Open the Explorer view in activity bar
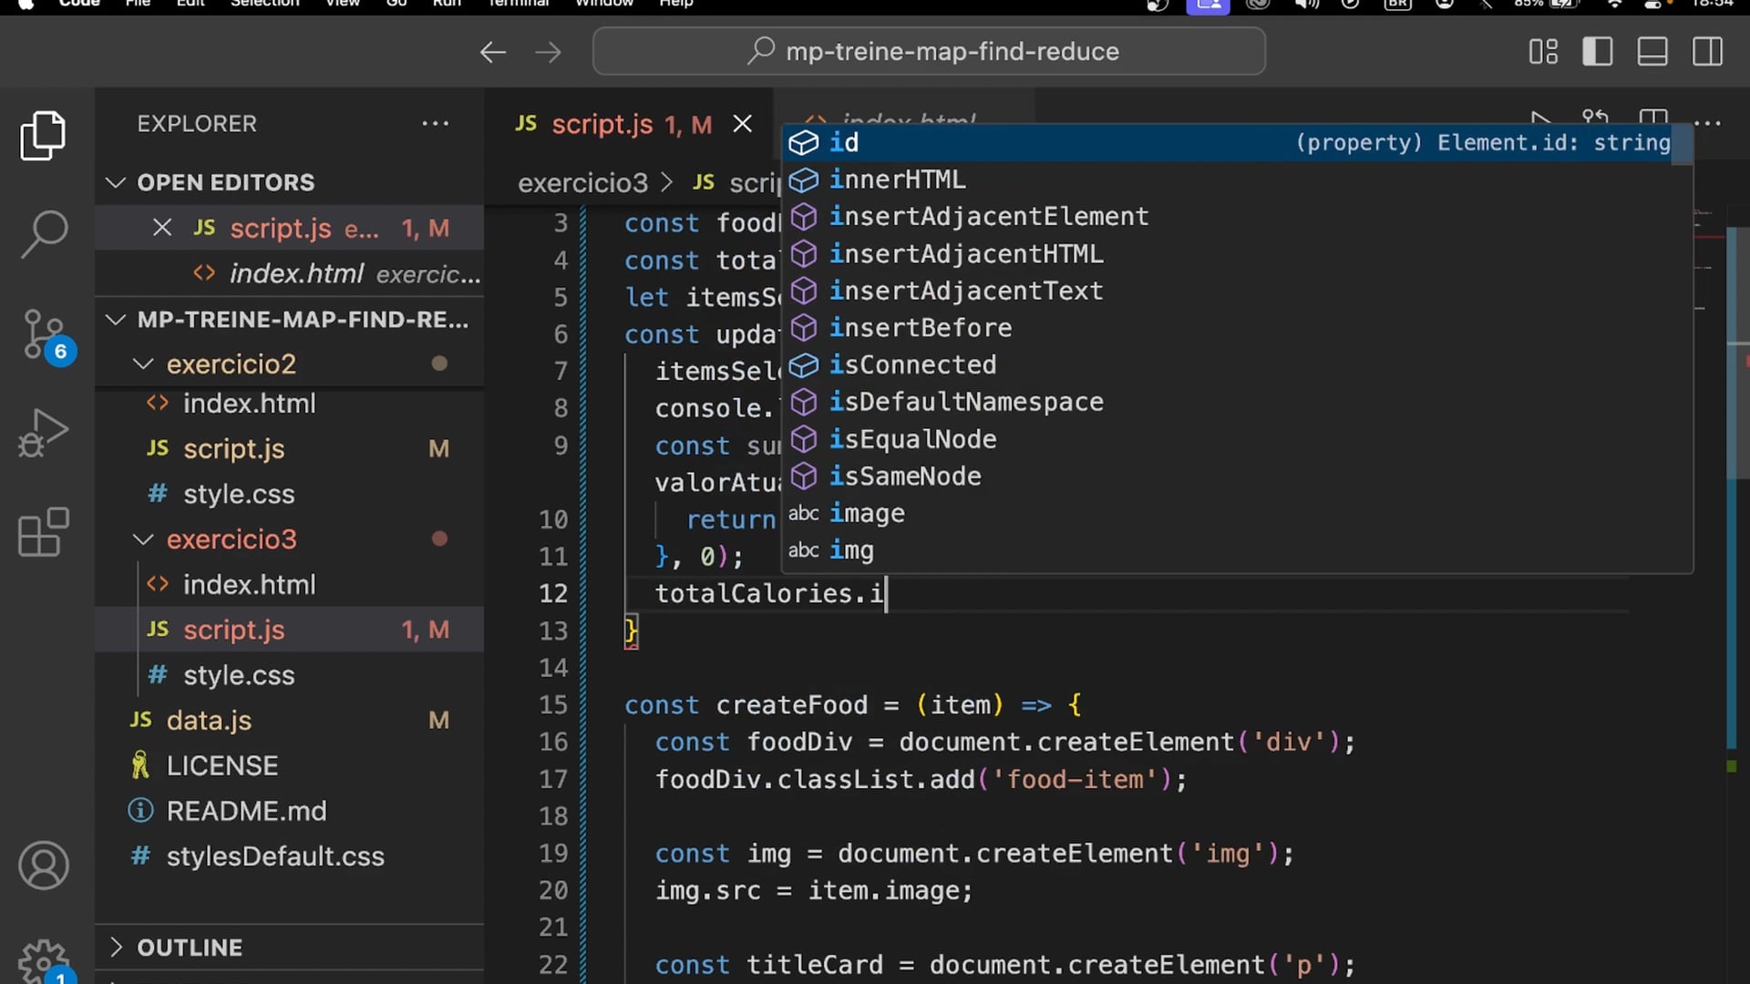Viewport: 1750px width, 984px height. [x=43, y=136]
